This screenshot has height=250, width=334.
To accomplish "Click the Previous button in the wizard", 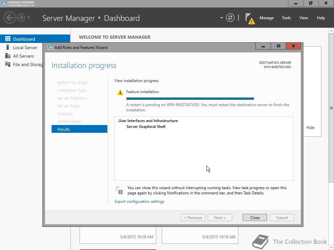I will tap(193, 217).
